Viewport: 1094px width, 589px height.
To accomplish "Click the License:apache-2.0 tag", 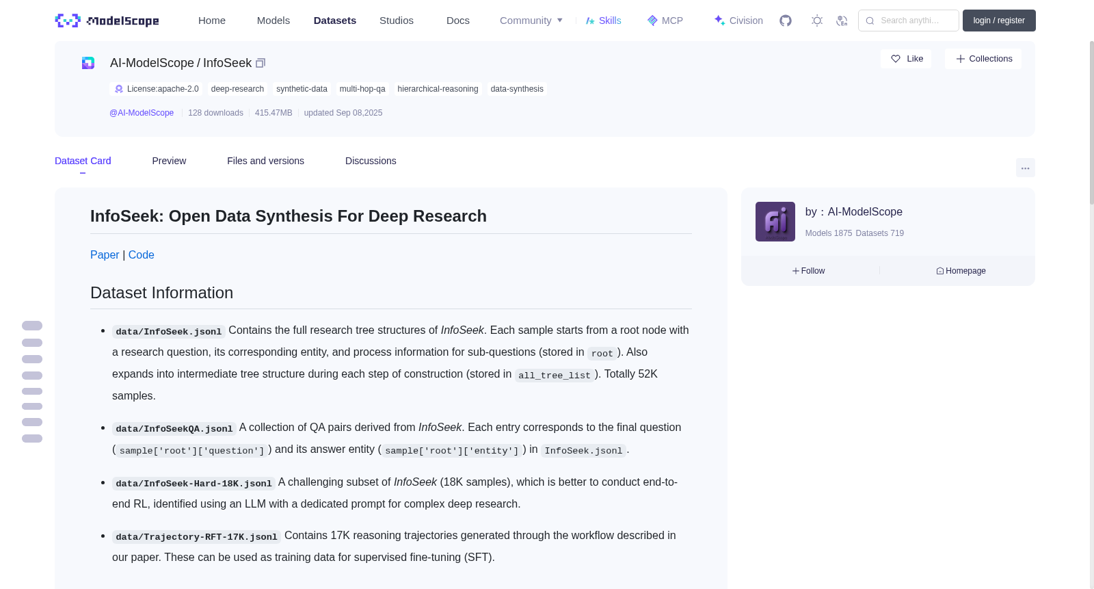I will (157, 89).
